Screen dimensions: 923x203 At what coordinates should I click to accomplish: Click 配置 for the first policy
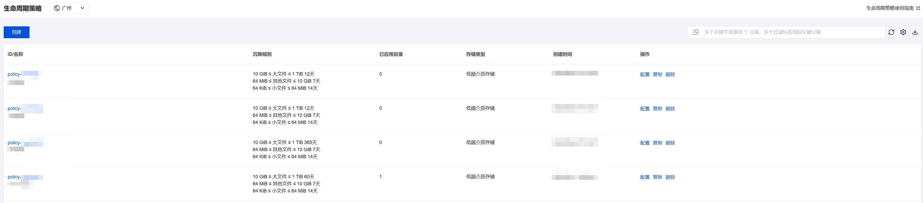coord(645,75)
